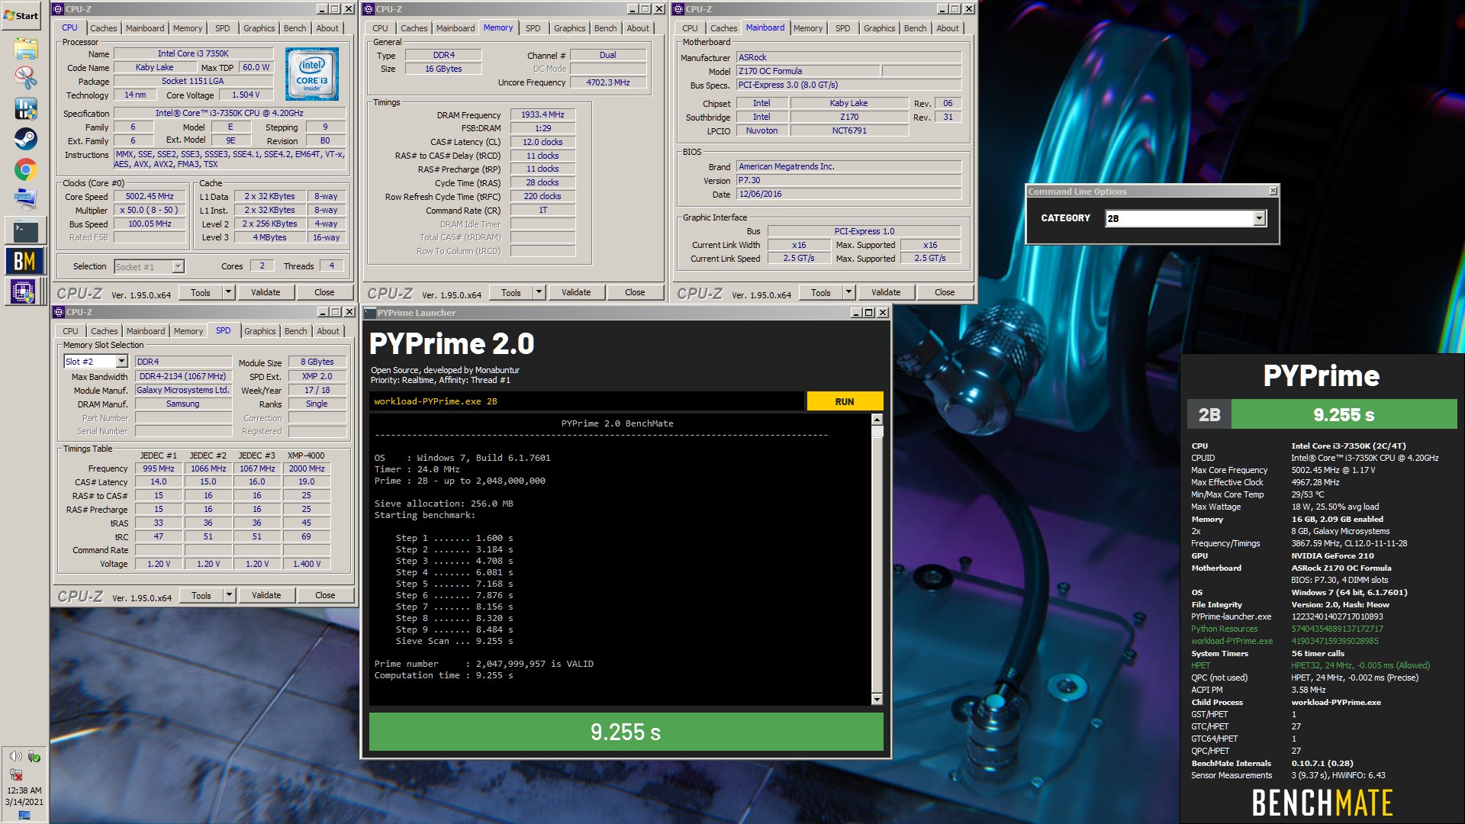
Task: Click the 2B score badge in BenchMate panel
Action: (x=1209, y=414)
